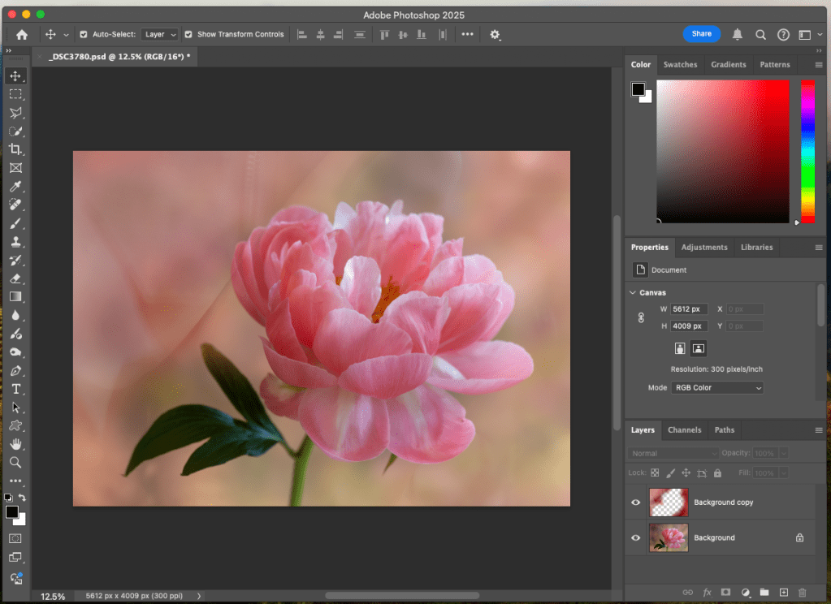This screenshot has height=604, width=831.
Task: Go to the Home screen button
Action: pos(22,35)
